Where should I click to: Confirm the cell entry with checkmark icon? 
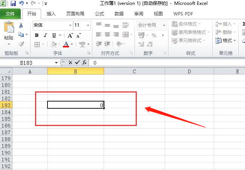(77, 62)
